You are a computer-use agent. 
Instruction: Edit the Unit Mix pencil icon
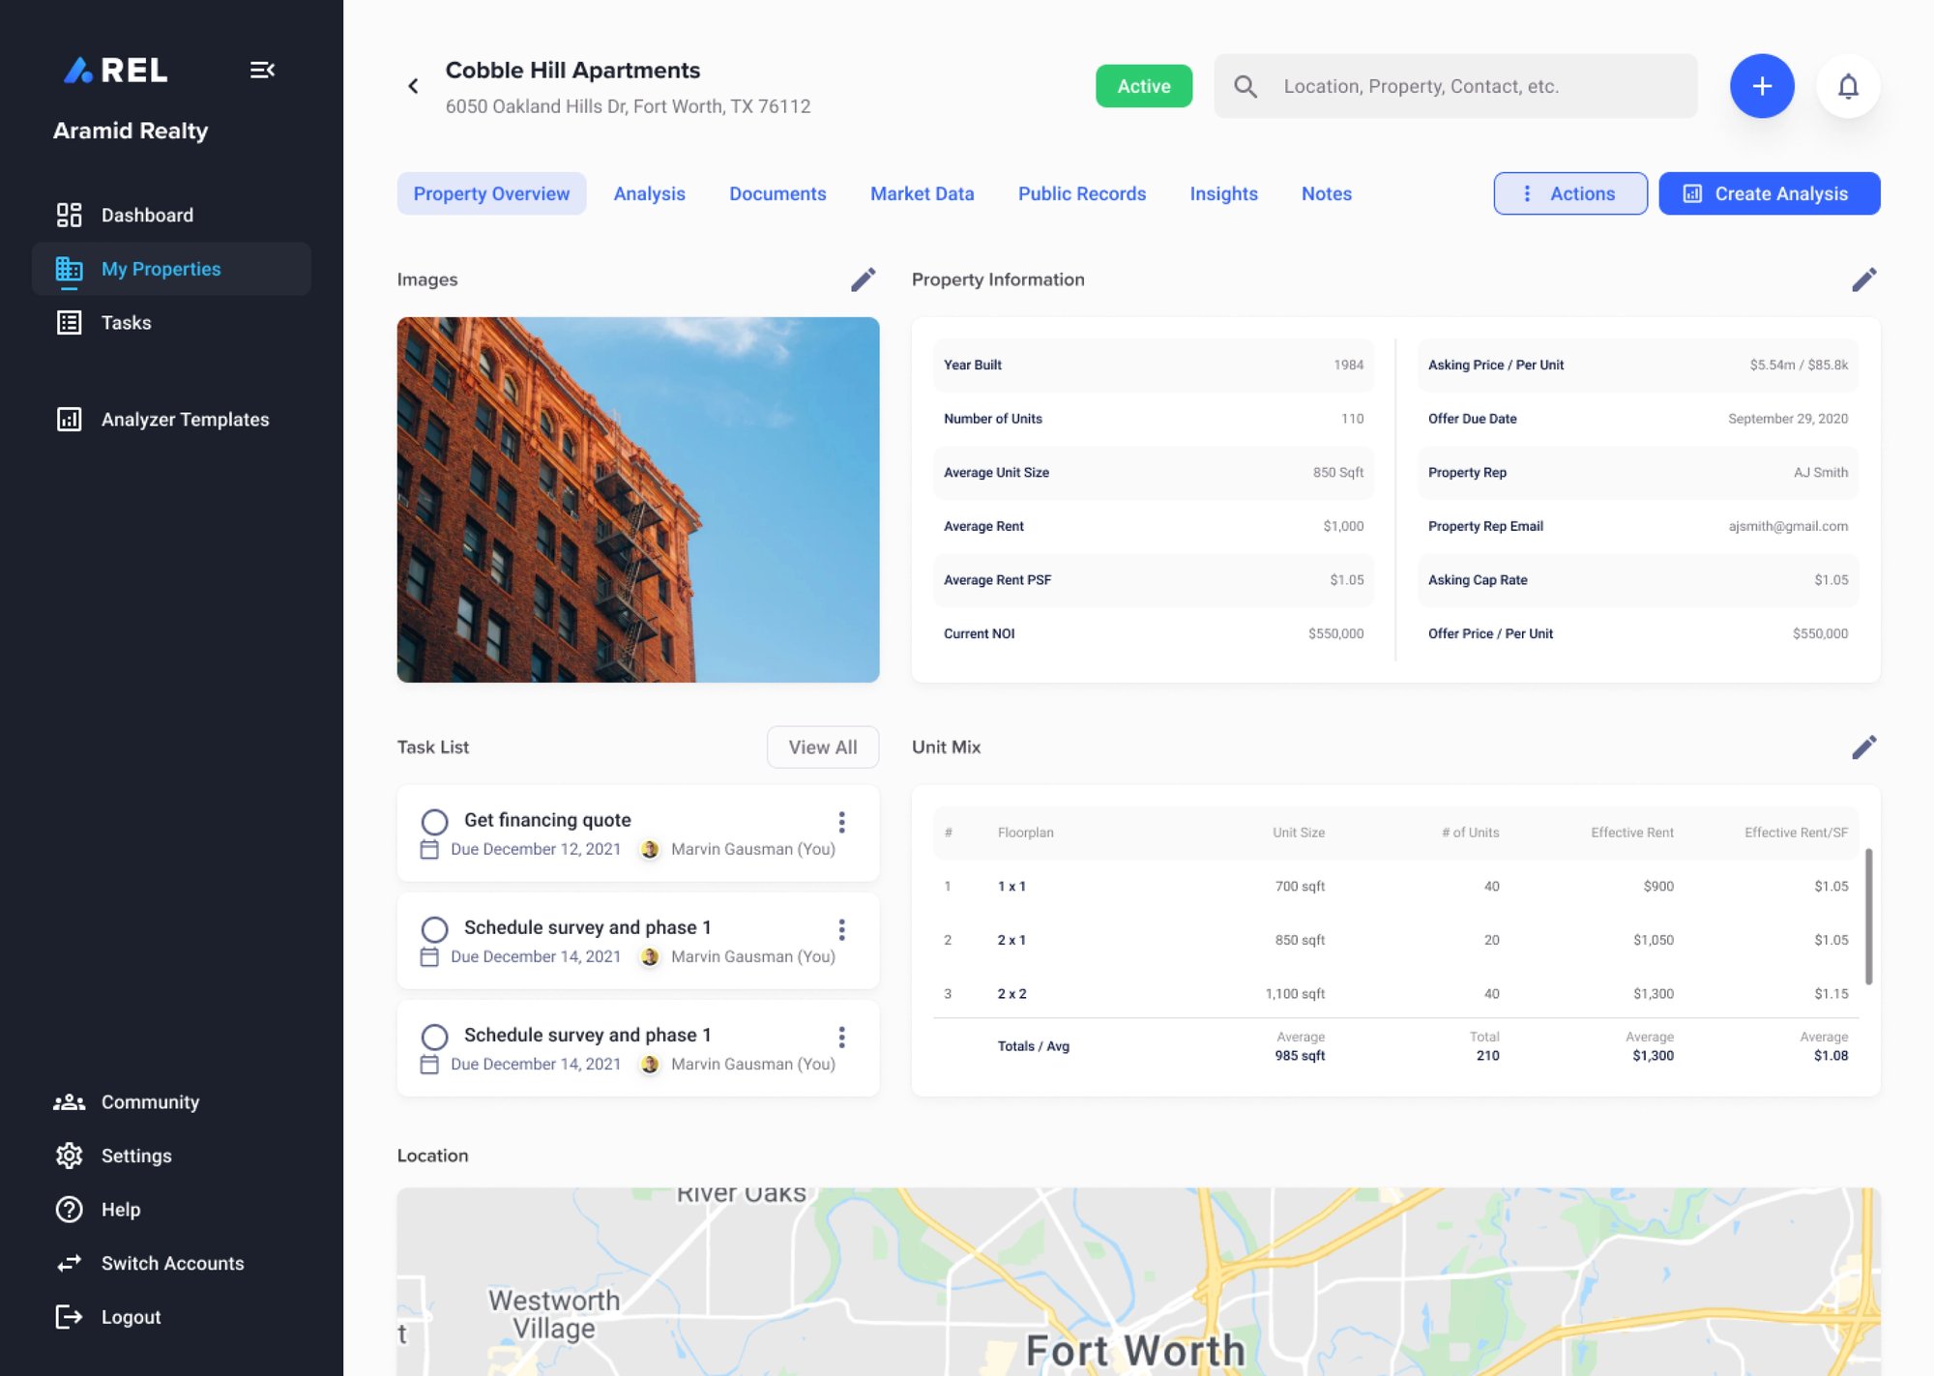[x=1863, y=747]
